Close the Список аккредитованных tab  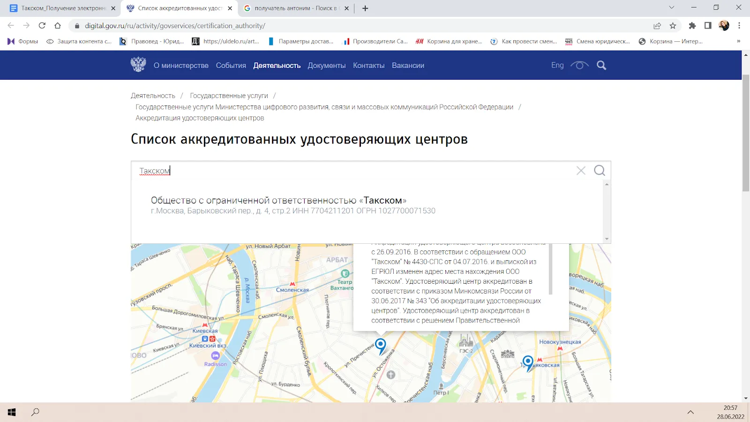tap(230, 8)
